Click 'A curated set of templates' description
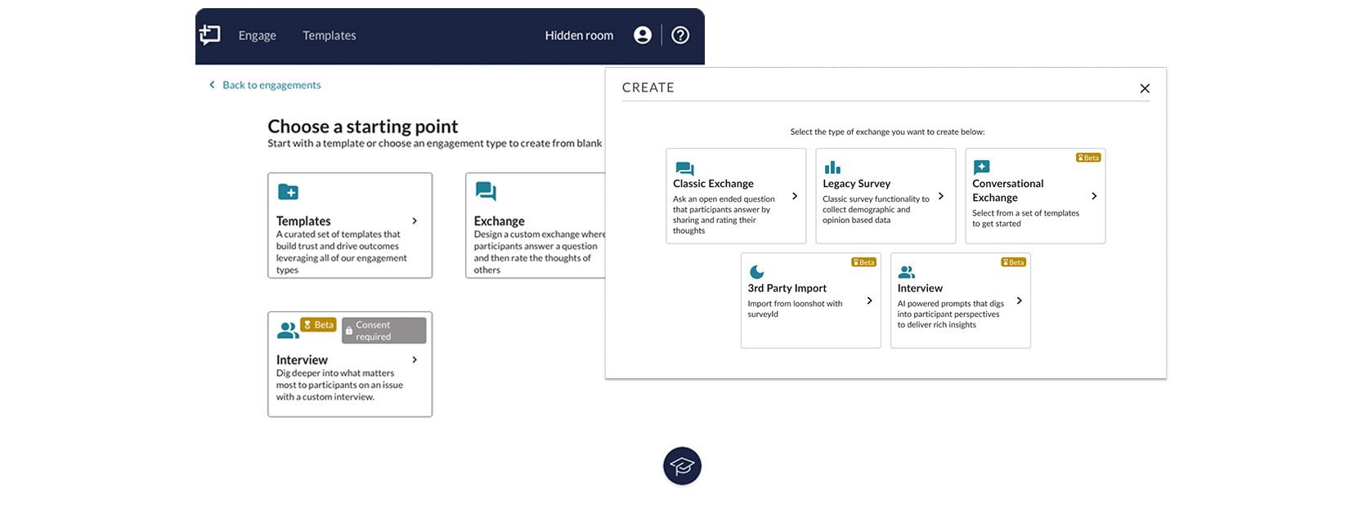The image size is (1363, 522). pyautogui.click(x=341, y=252)
